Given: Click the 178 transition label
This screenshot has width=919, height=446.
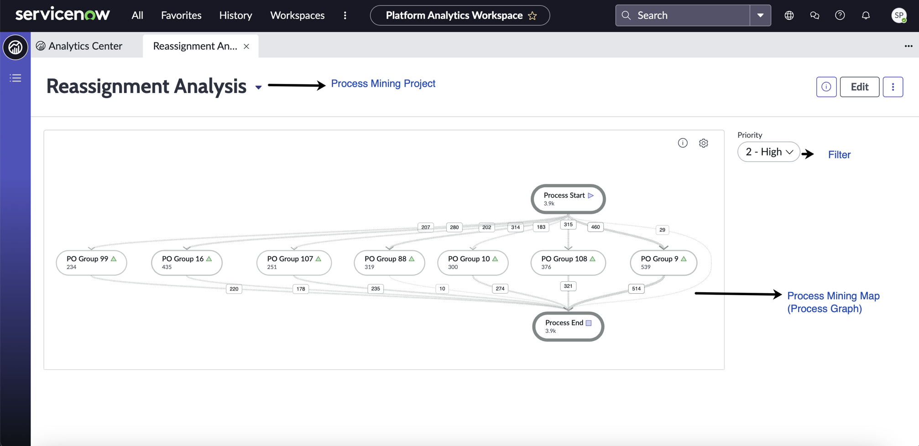Looking at the screenshot, I should [301, 289].
